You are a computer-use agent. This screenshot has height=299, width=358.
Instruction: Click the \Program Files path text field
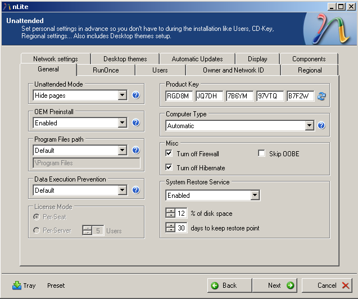(87, 163)
